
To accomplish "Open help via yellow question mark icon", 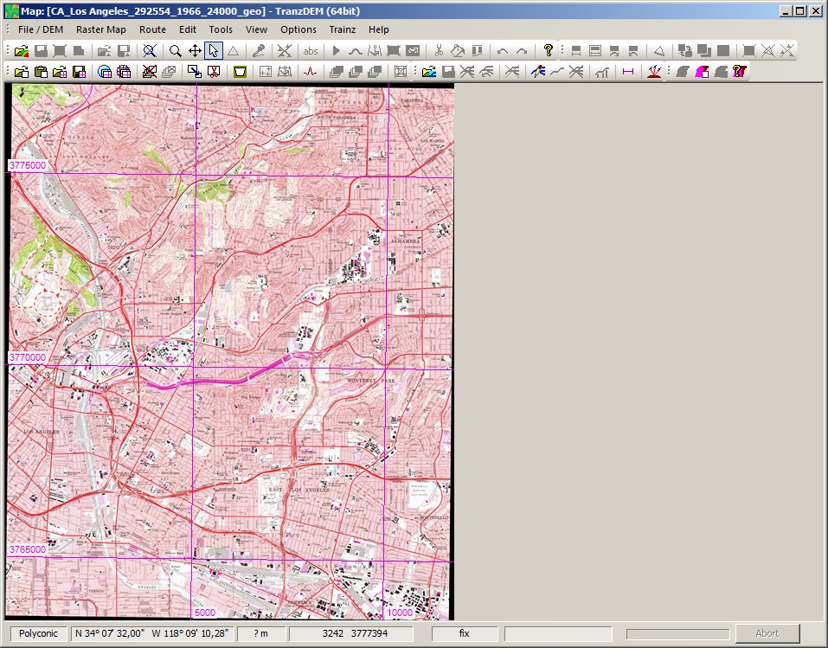I will coord(548,51).
